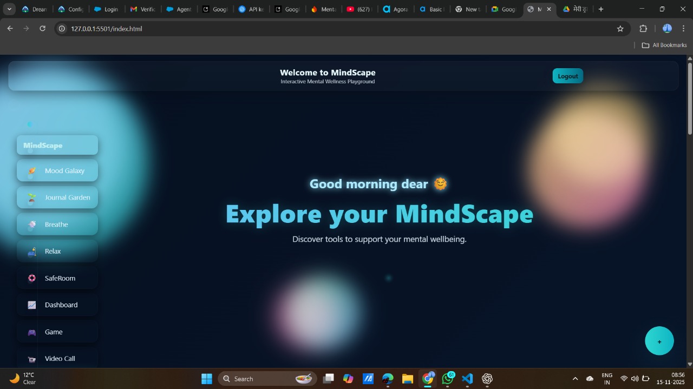This screenshot has width=693, height=389.
Task: Click the floating plus action button
Action: (659, 341)
